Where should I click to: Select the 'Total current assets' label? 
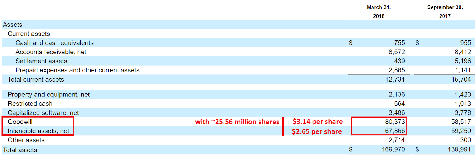(x=36, y=80)
